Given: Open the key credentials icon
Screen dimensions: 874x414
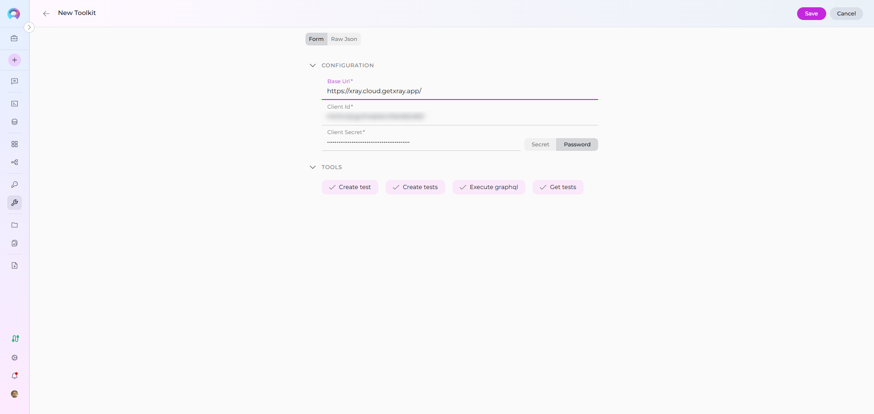Looking at the screenshot, I should click(x=15, y=185).
